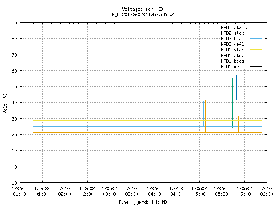The image size is (275, 206).
Task: Click orange line sample for NPD2 defl
Action: (256, 44)
